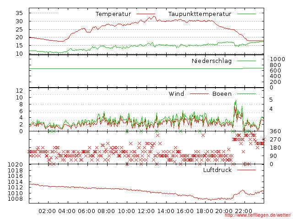
Task: Click the 02:00 time axis label
Action: pos(47,211)
